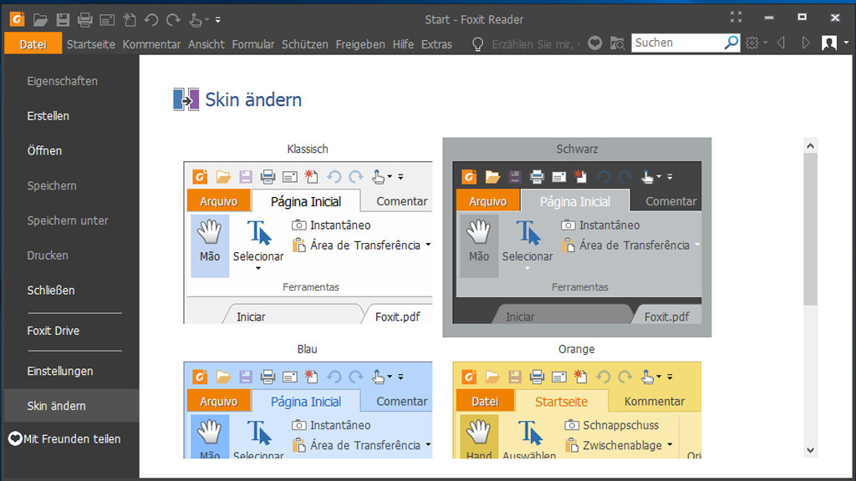Switch to the Startseite tab
Screen dimensions: 856x481
point(90,44)
